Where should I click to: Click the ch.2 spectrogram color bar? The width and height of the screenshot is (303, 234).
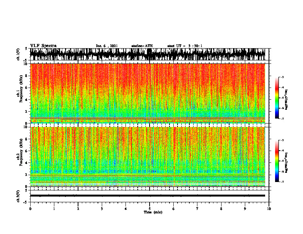pyautogui.click(x=277, y=161)
